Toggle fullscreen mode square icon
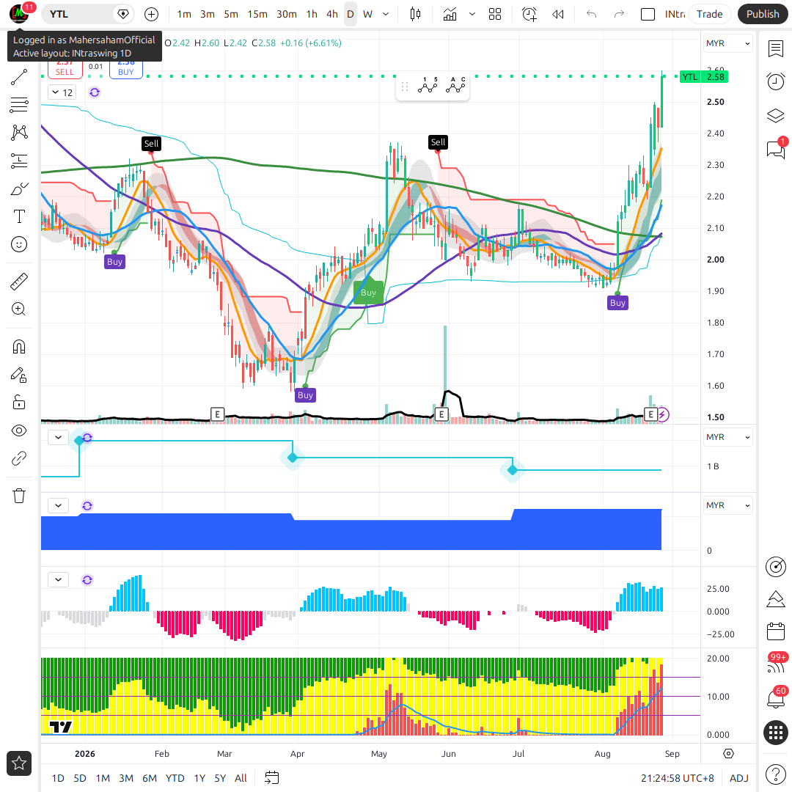Viewport: 792px width, 792px height. (x=648, y=14)
